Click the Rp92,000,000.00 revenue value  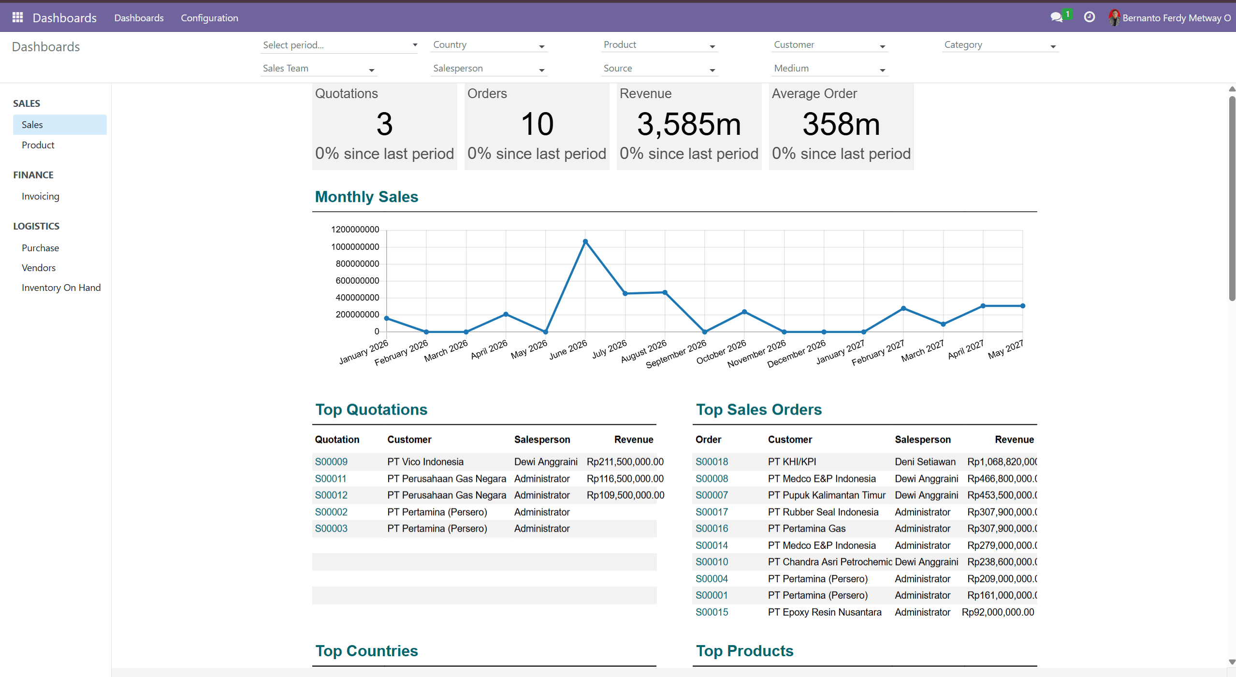click(x=998, y=612)
